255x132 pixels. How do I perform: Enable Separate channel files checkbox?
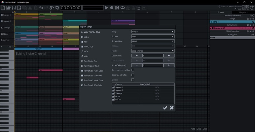click(133, 70)
